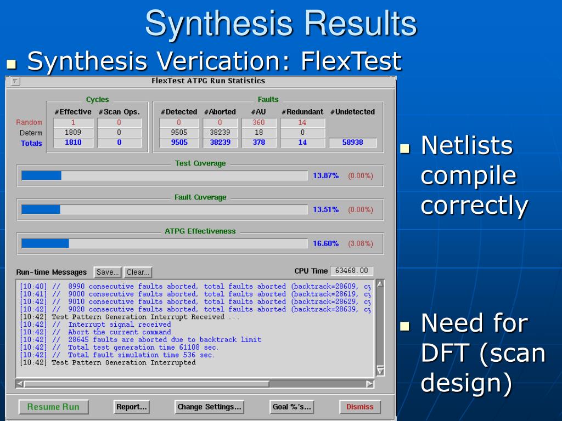Image resolution: width=562 pixels, height=421 pixels.
Task: Click the #Redundant column header
Action: point(302,112)
